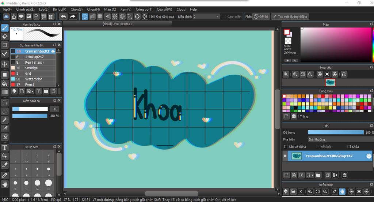
Task: Open the Bộ lọc(R) menu
Action: tap(60, 9)
